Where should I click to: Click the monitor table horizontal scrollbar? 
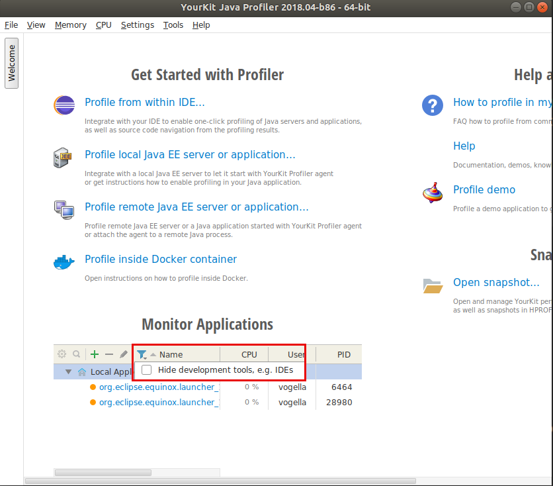pyautogui.click(x=103, y=473)
